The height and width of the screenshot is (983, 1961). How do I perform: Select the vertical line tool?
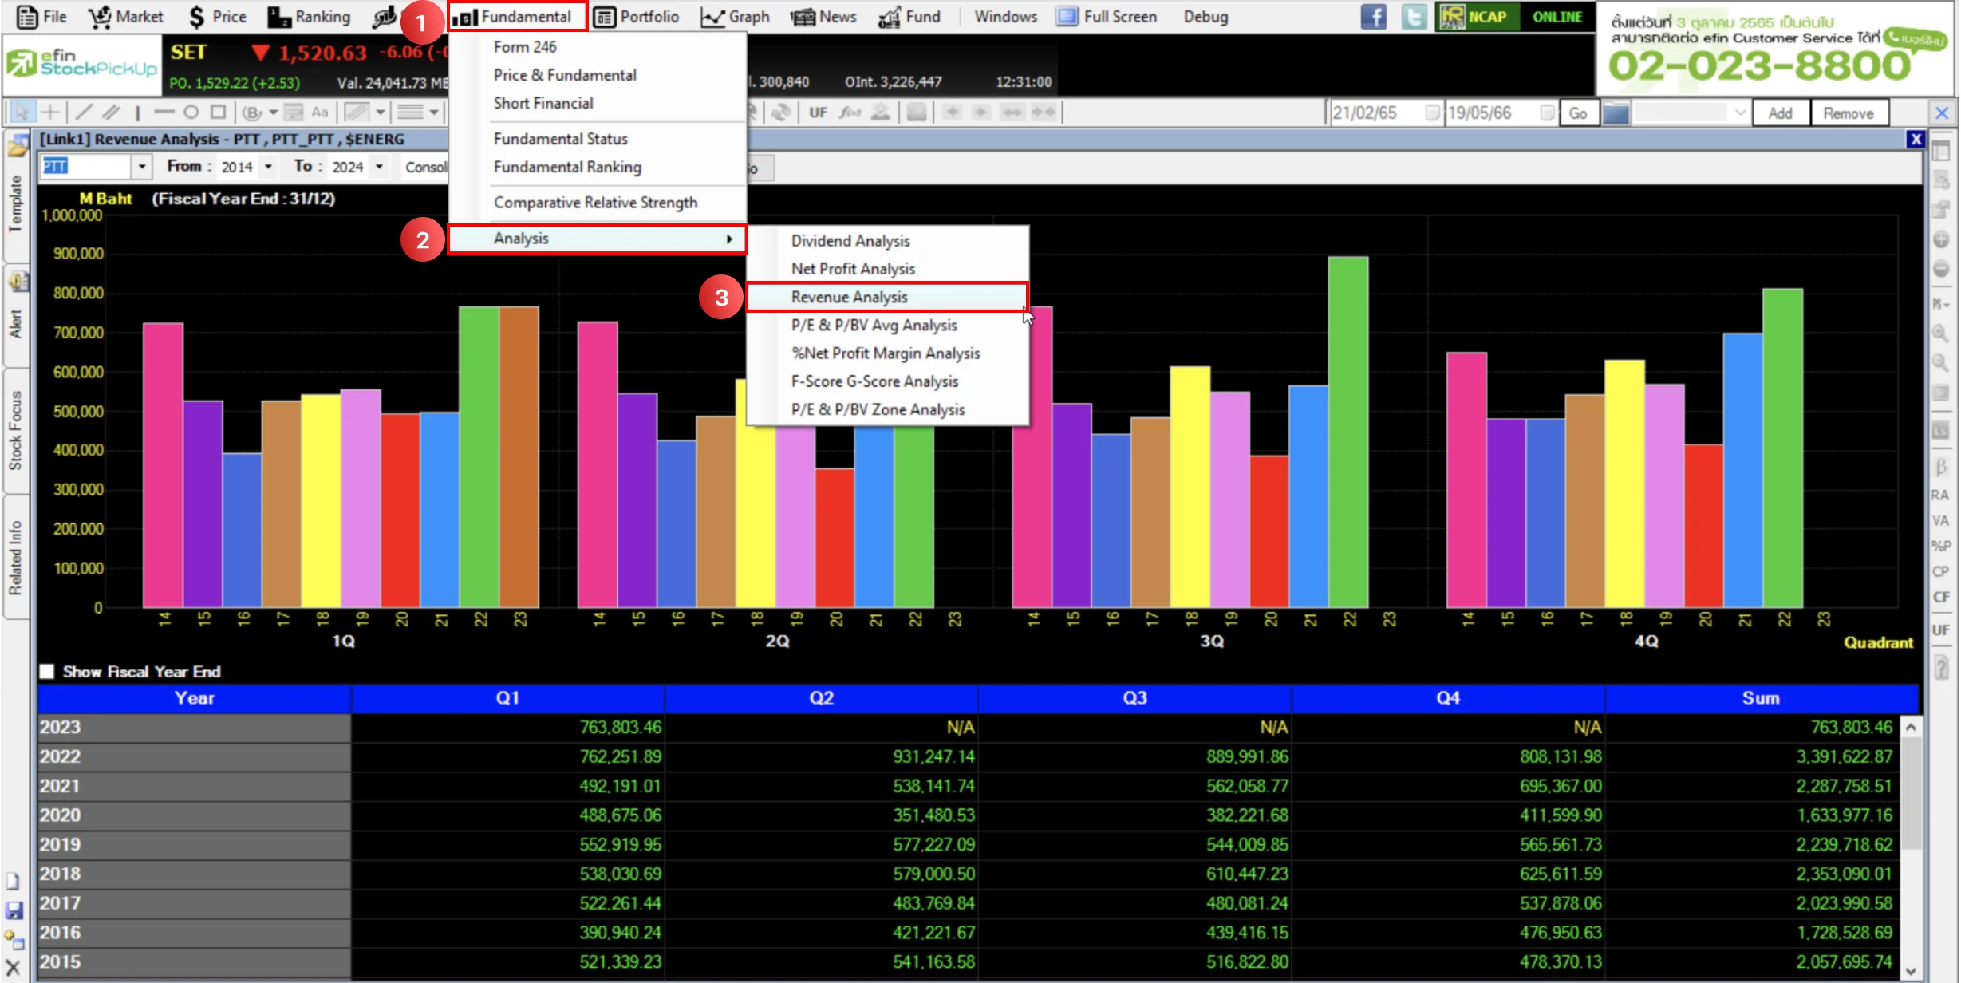138,113
